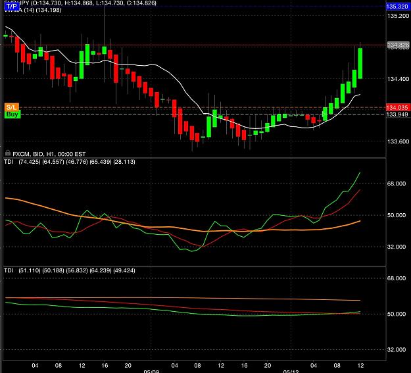
Task: Click the 32.000 level in lower TDI panel
Action: (397, 350)
